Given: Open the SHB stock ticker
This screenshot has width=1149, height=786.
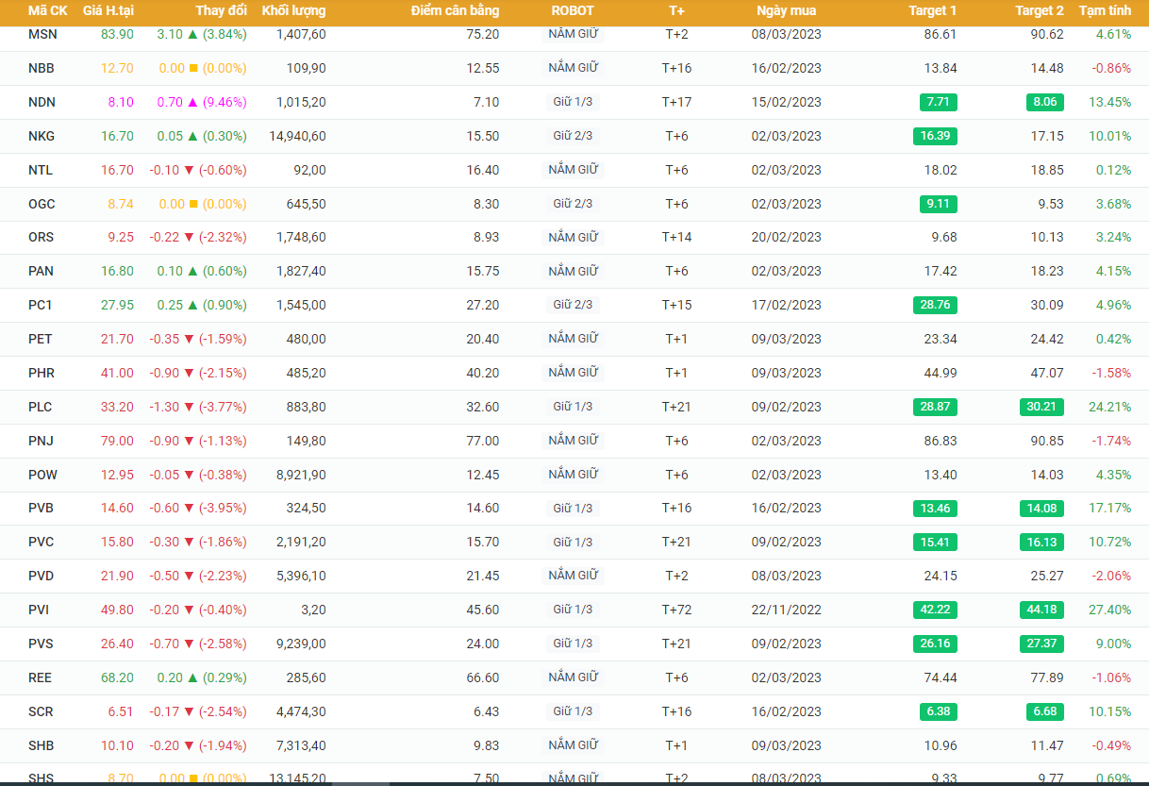Looking at the screenshot, I should pyautogui.click(x=42, y=745).
